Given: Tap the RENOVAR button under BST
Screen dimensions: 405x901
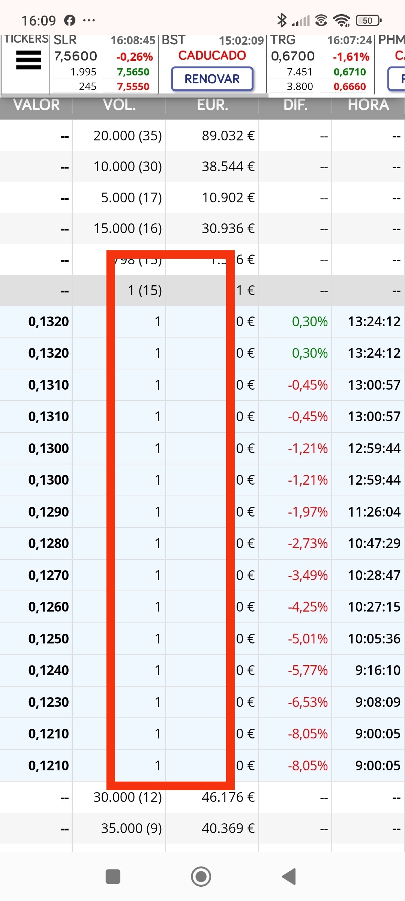Looking at the screenshot, I should (212, 79).
